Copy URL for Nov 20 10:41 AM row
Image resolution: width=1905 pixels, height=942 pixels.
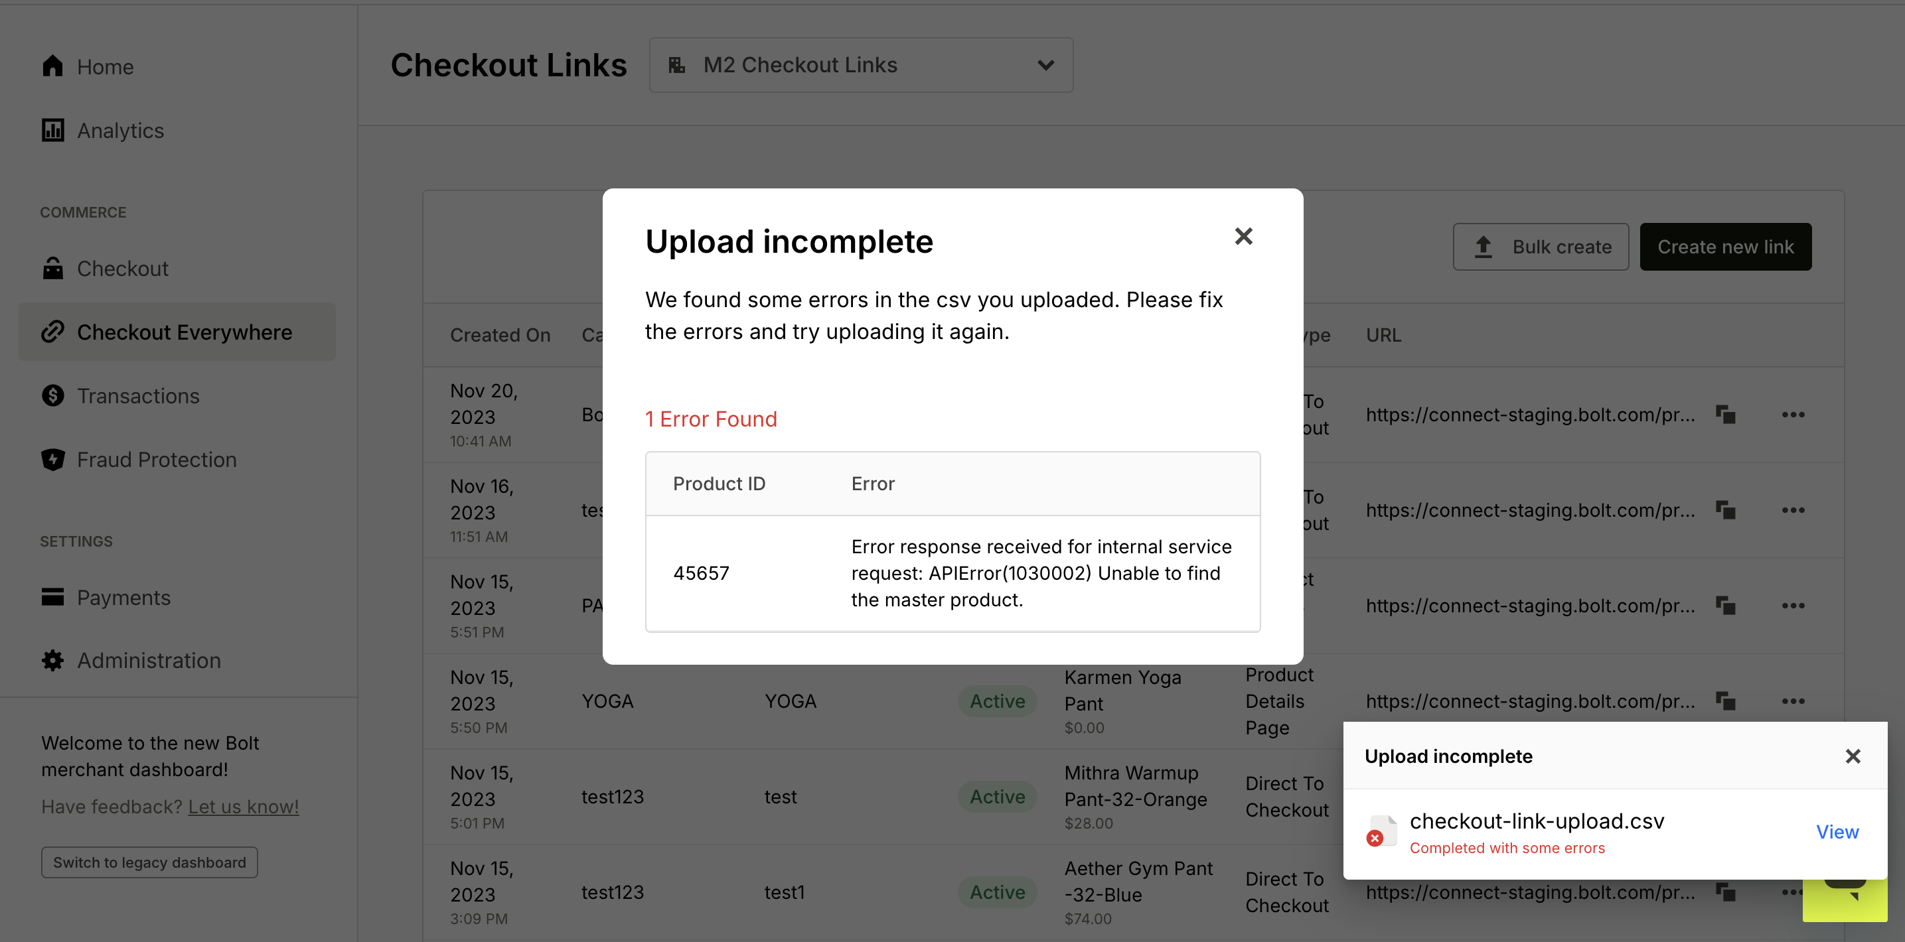[1725, 415]
